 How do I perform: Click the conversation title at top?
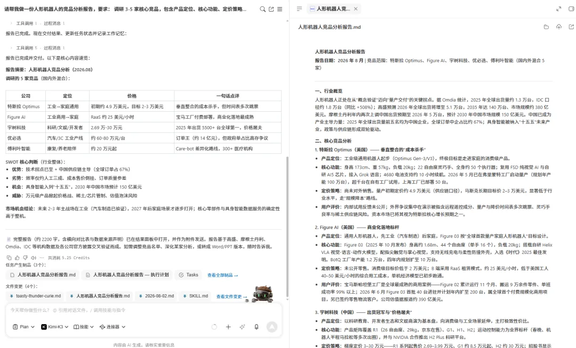[125, 9]
